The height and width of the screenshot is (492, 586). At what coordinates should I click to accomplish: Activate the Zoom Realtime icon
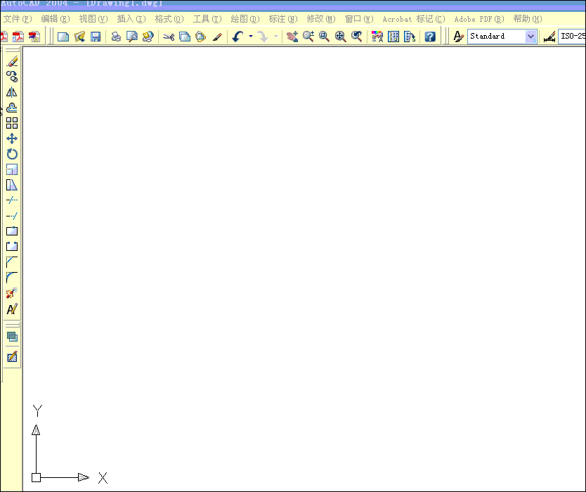point(308,37)
